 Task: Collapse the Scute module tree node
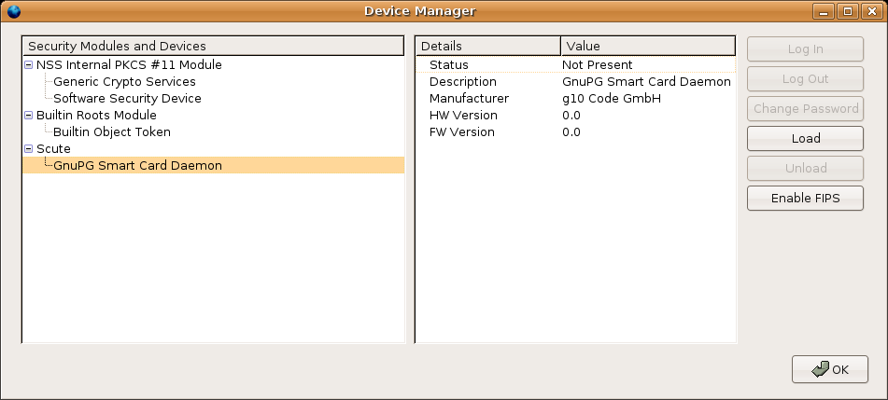pyautogui.click(x=29, y=149)
